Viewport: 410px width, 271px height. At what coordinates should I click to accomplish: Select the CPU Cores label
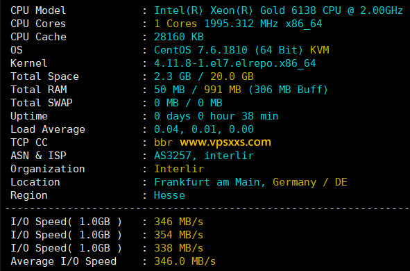click(38, 24)
